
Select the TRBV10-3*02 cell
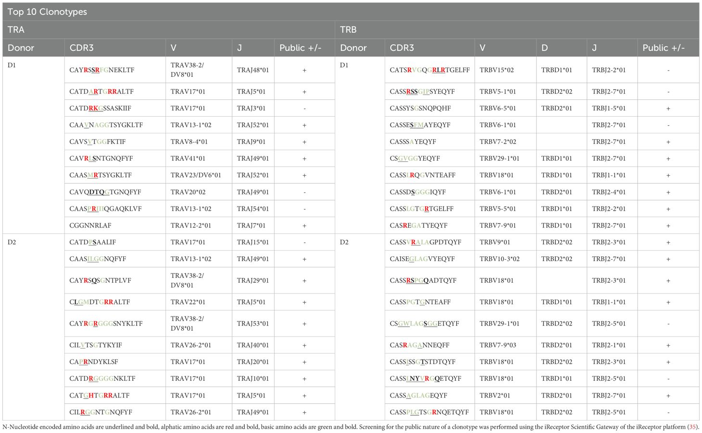(x=500, y=259)
